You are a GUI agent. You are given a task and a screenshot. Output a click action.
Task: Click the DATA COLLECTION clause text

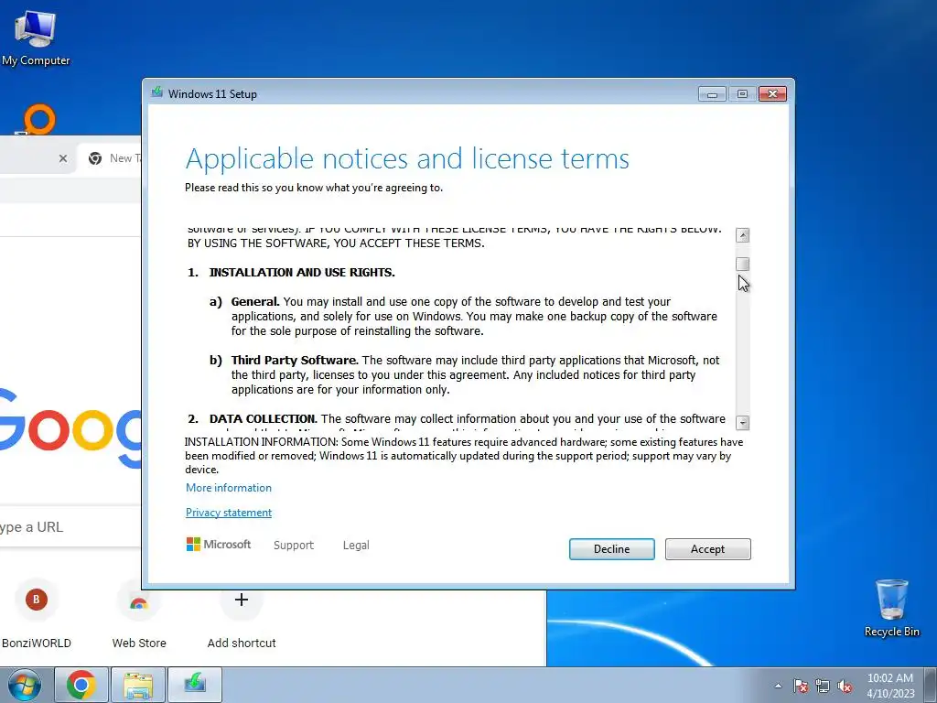click(x=467, y=418)
